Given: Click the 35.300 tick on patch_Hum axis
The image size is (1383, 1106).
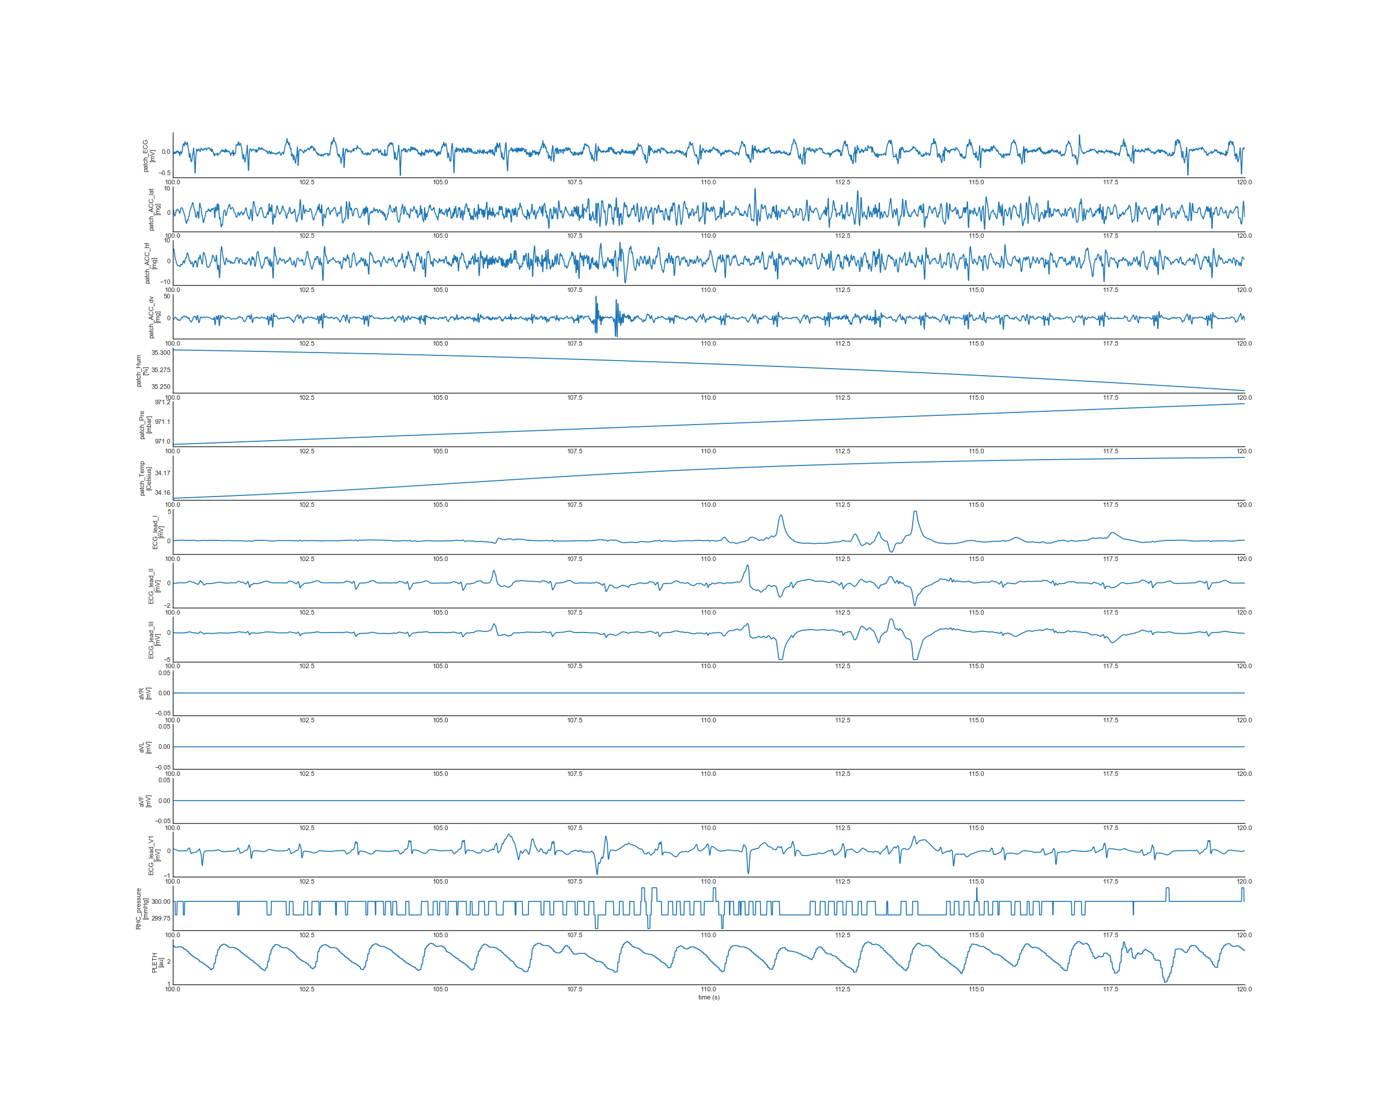Looking at the screenshot, I should [x=161, y=353].
